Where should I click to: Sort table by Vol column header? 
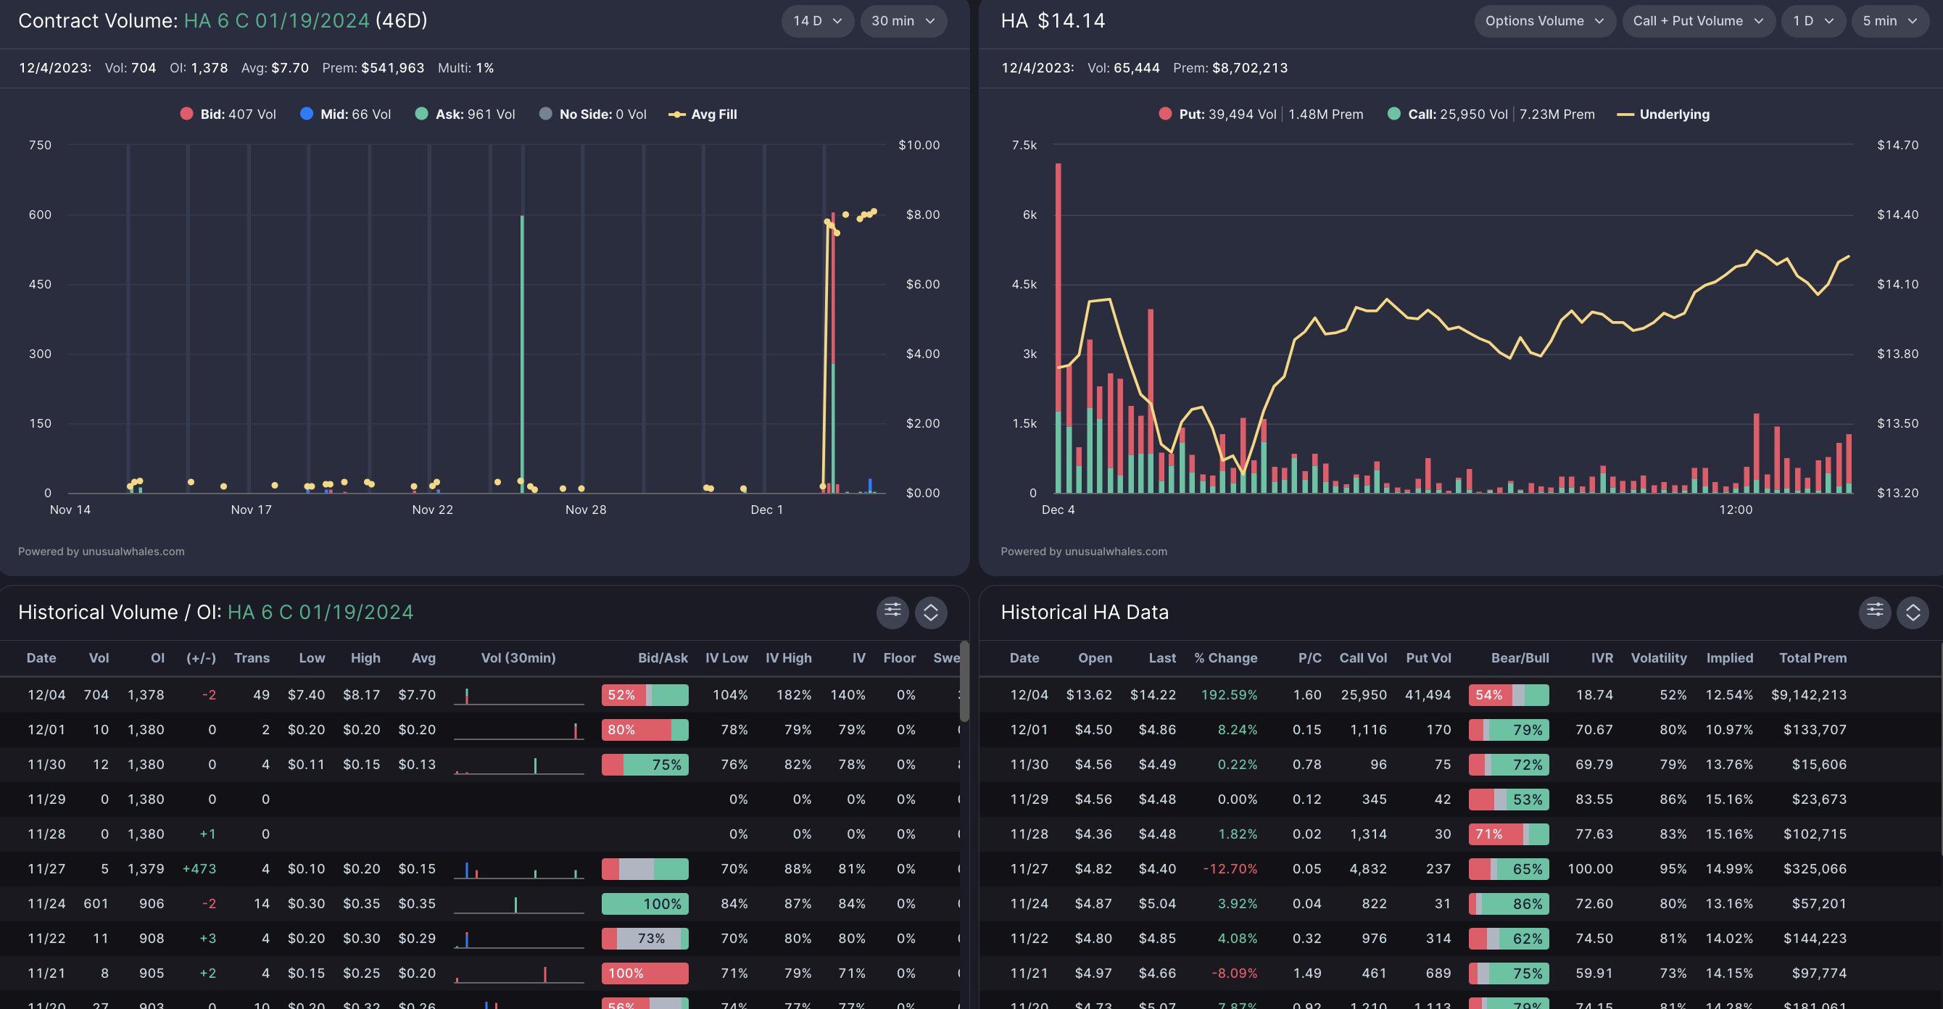coord(99,657)
